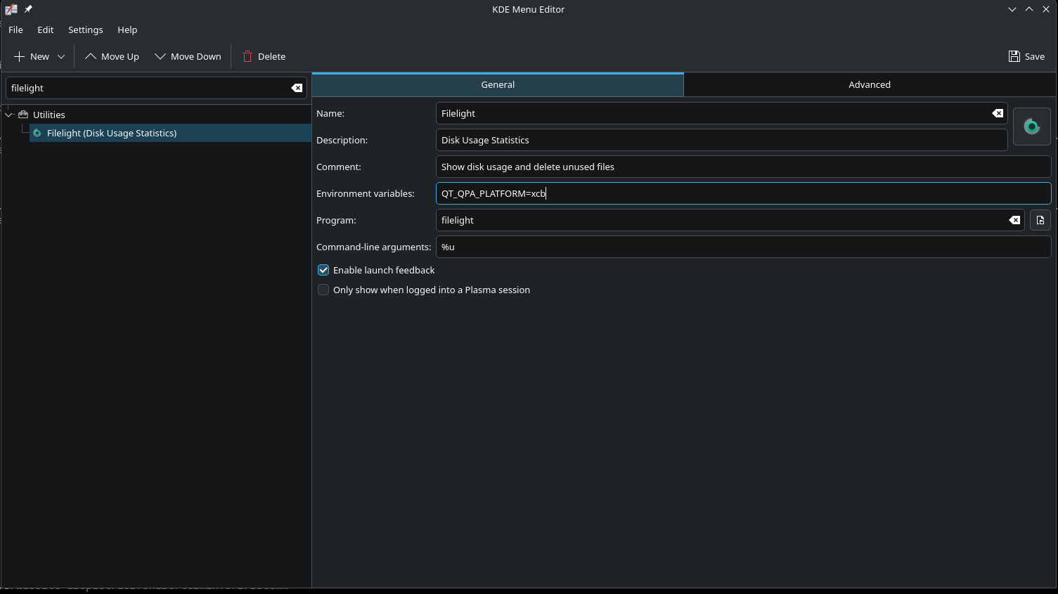Click the Move Up arrow icon
Viewport: 1058px width, 594px height.
91,56
